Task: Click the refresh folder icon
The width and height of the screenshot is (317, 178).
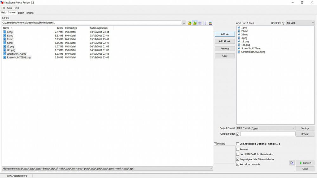Action: pos(195,23)
